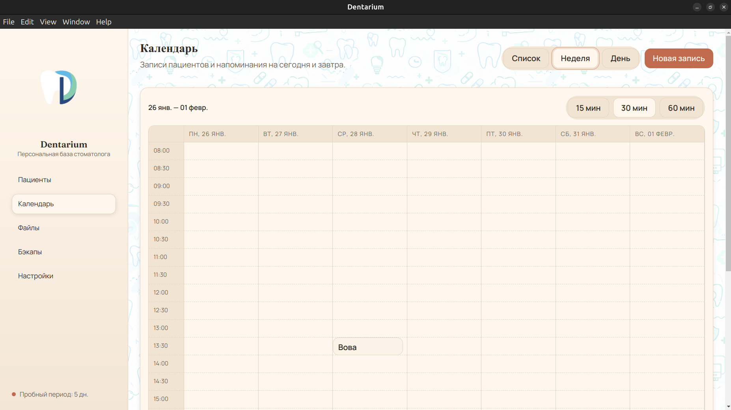
Task: Click the trial period status indicator
Action: coord(50,394)
